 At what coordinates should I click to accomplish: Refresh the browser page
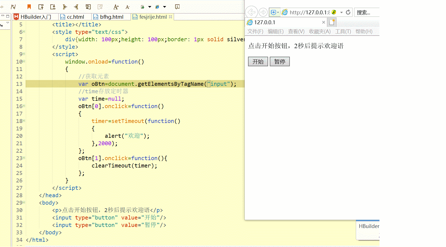click(x=348, y=12)
